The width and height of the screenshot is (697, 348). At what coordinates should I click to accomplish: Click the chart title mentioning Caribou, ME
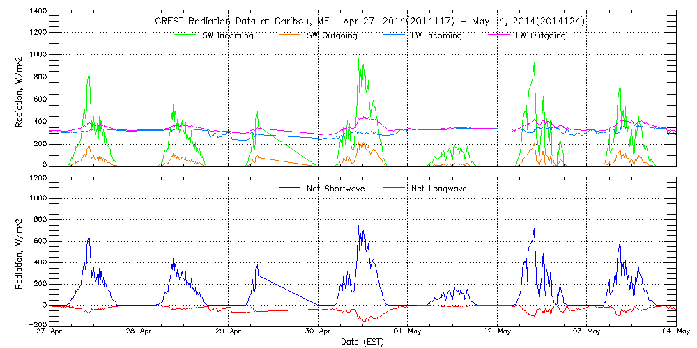point(369,22)
